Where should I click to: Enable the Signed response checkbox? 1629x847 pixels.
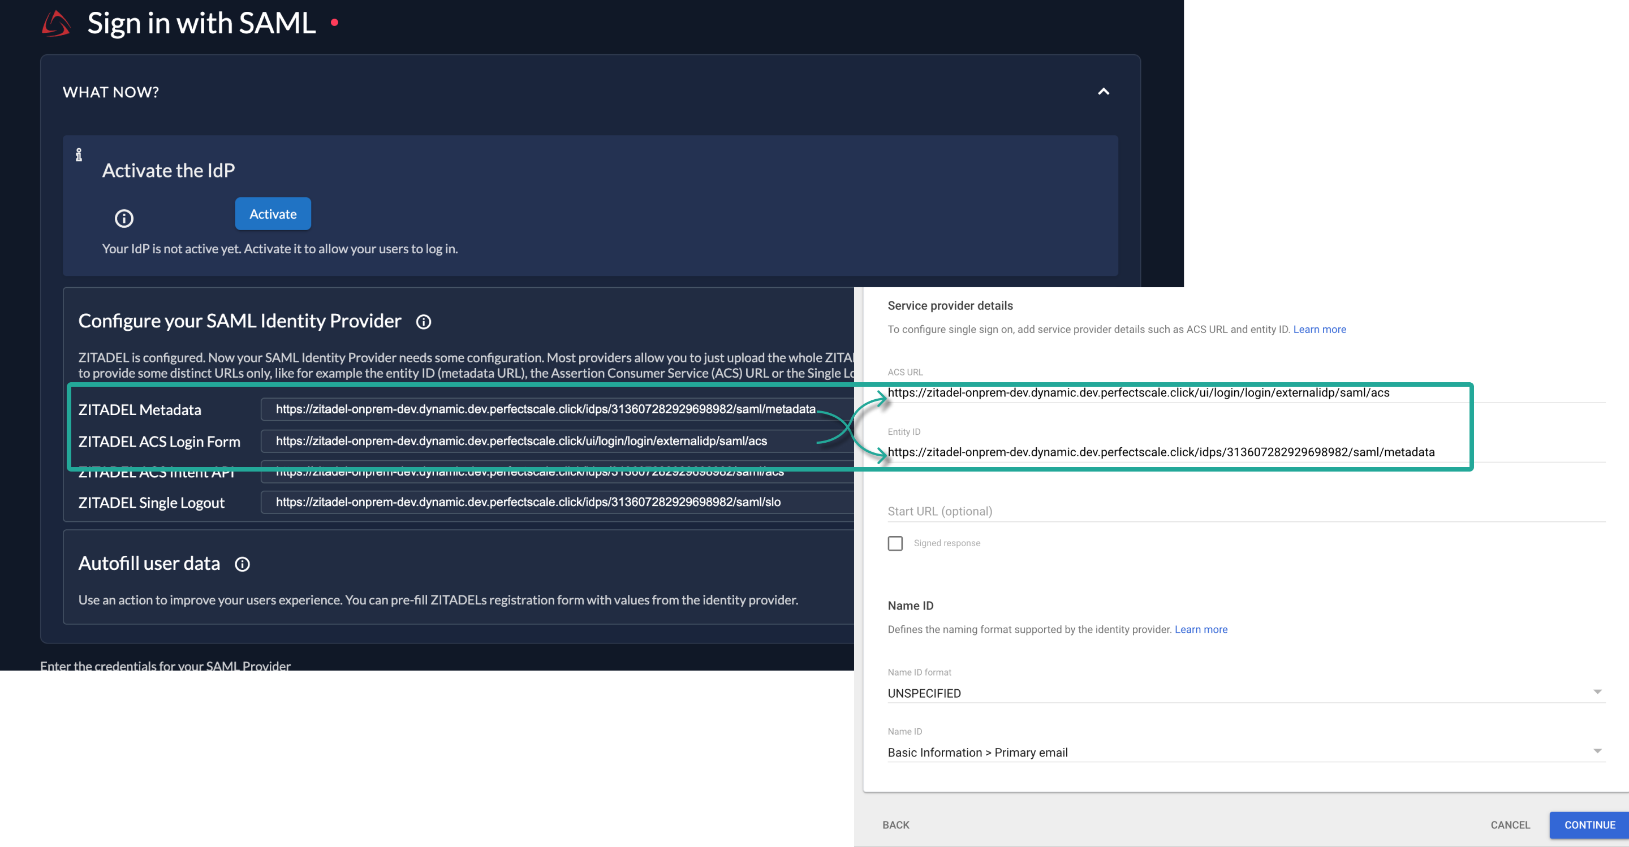click(x=895, y=543)
